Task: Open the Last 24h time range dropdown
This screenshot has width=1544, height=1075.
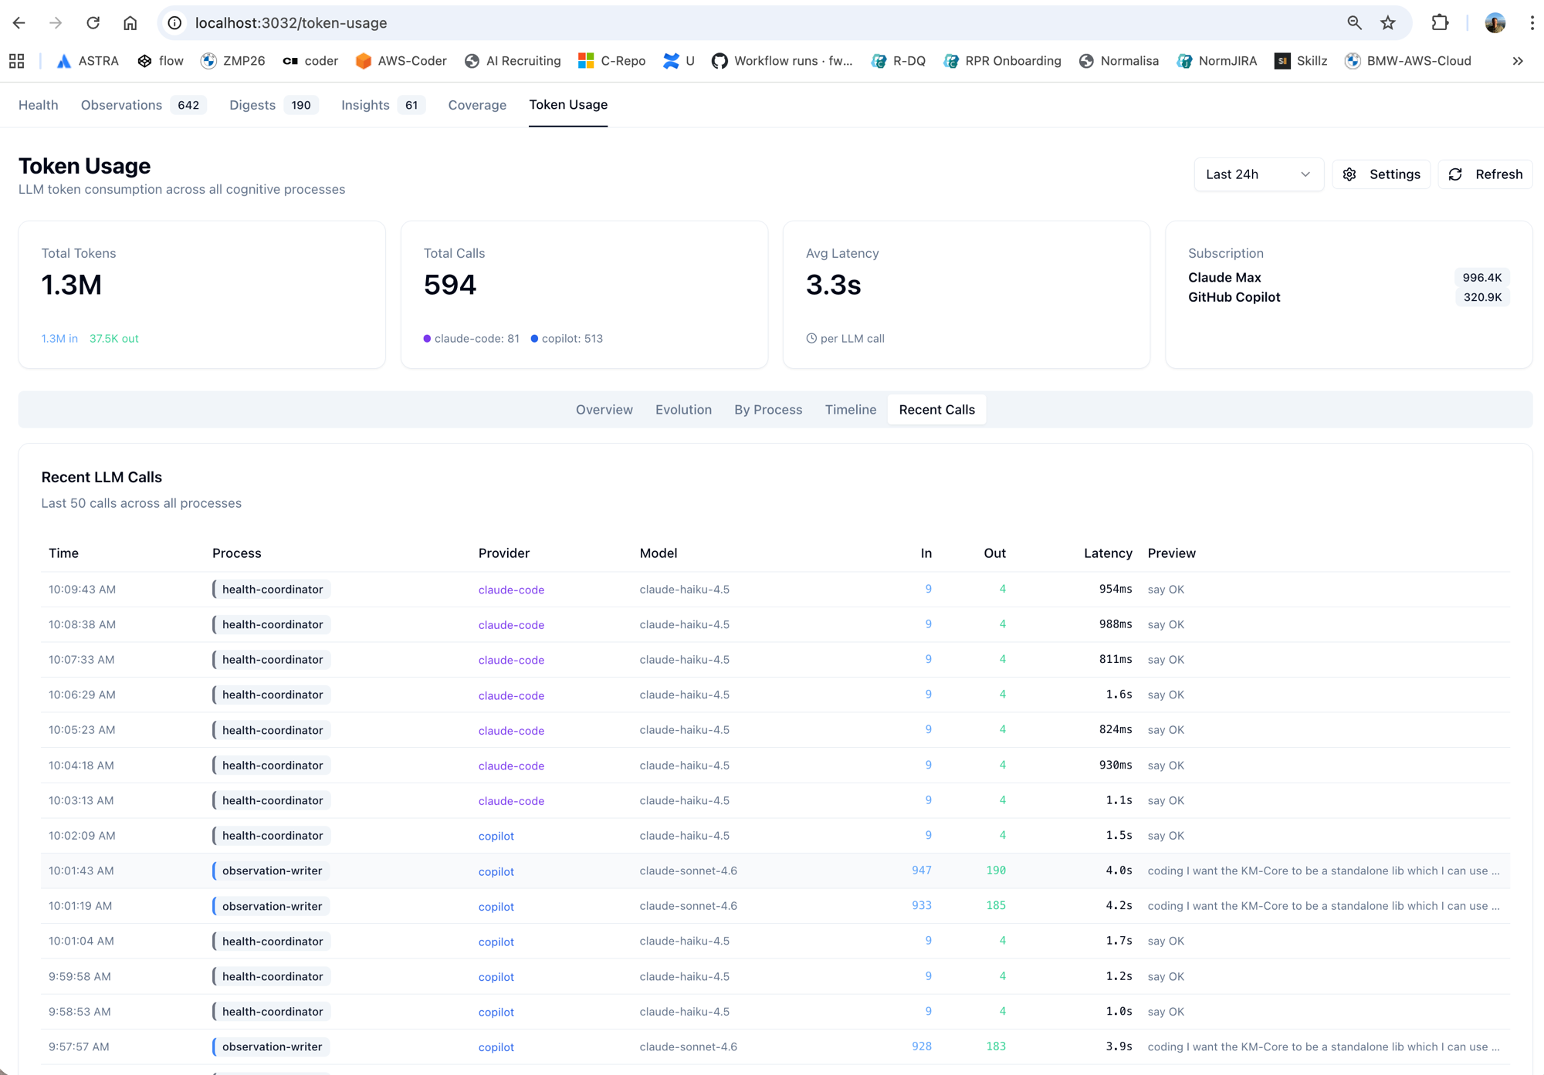Action: (x=1258, y=174)
